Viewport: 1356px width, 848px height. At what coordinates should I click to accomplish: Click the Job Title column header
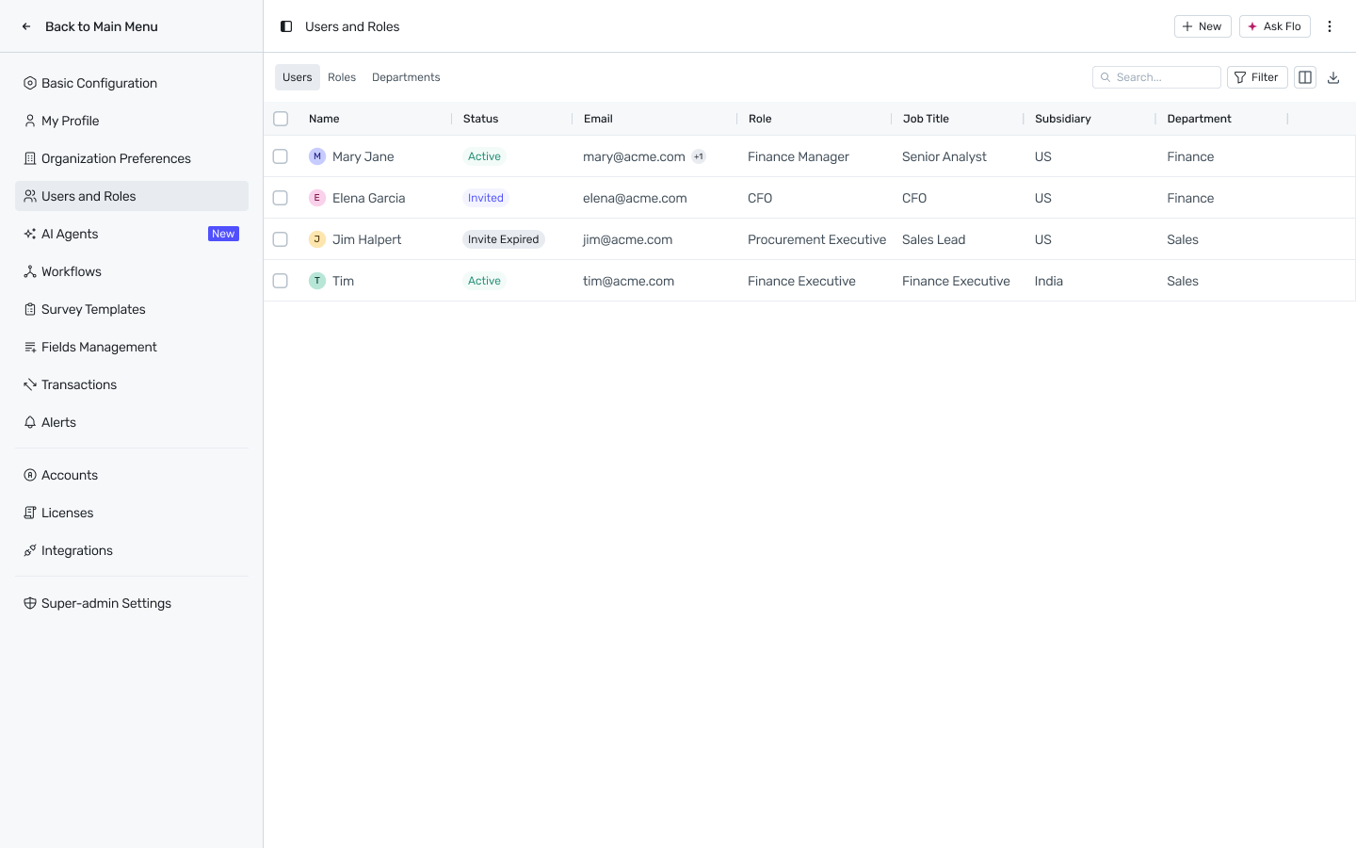[926, 119]
